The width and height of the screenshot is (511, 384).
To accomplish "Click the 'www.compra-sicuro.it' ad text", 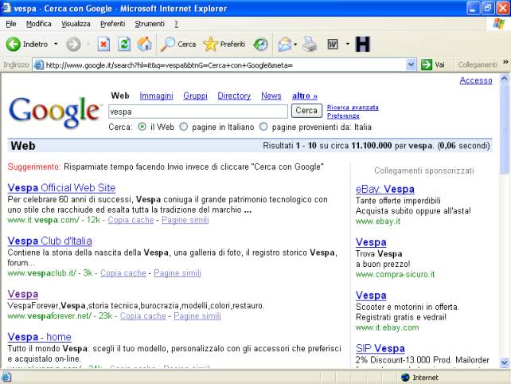I will pyautogui.click(x=396, y=274).
